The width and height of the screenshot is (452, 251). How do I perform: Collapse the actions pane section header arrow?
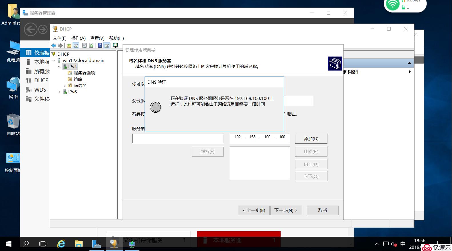point(409,63)
